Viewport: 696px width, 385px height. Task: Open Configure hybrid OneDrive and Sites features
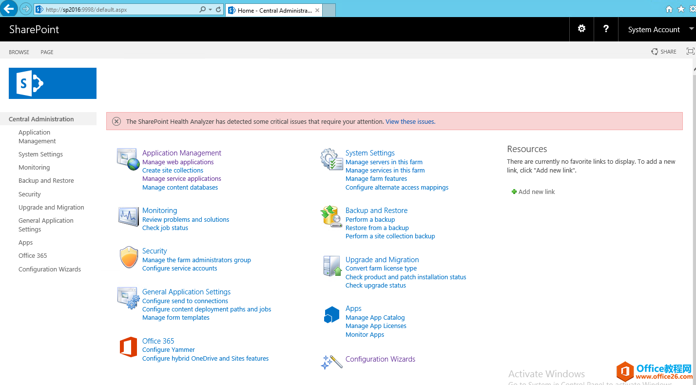coord(205,358)
